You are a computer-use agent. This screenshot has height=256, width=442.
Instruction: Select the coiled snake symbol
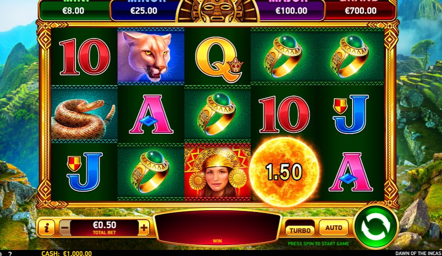(x=84, y=115)
